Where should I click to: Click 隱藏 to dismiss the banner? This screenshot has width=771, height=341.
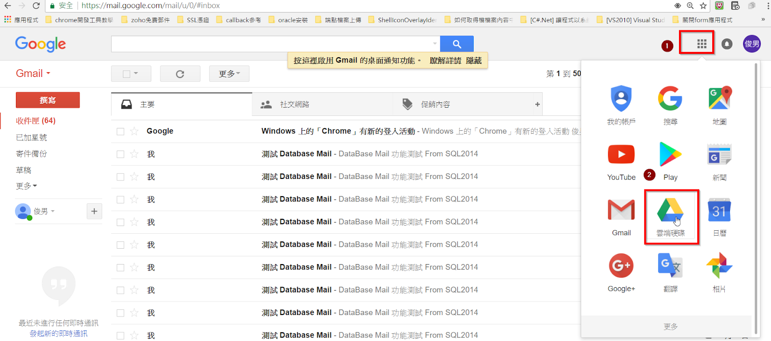click(474, 61)
